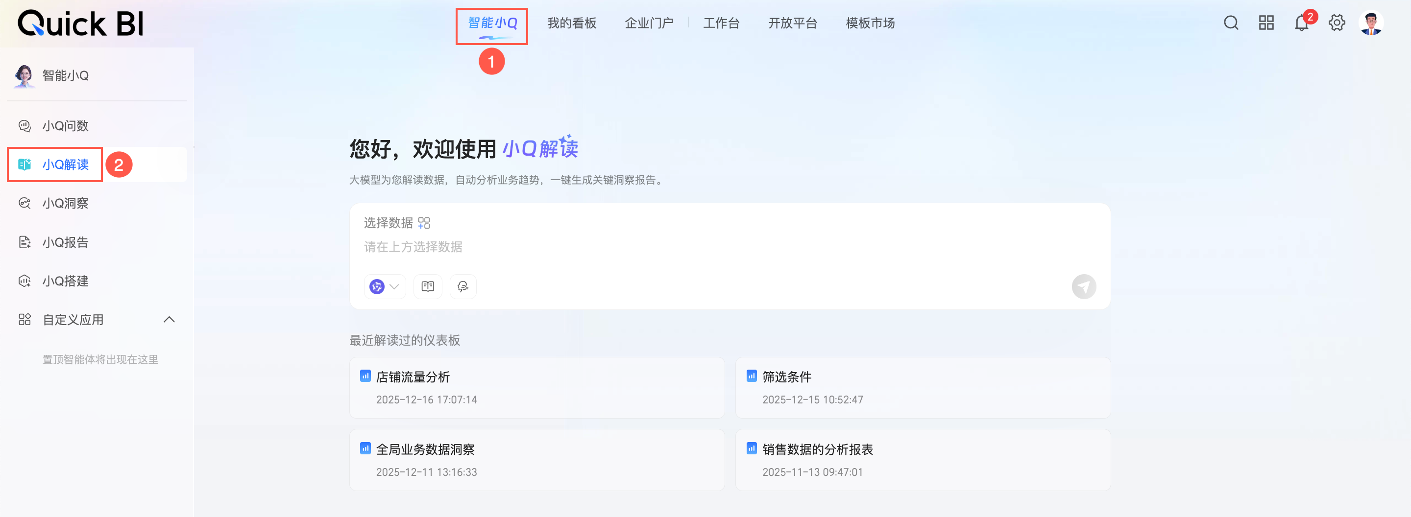This screenshot has width=1411, height=517.
Task: Click the 智能小Q assistant avatar in sidebar
Action: [x=24, y=75]
